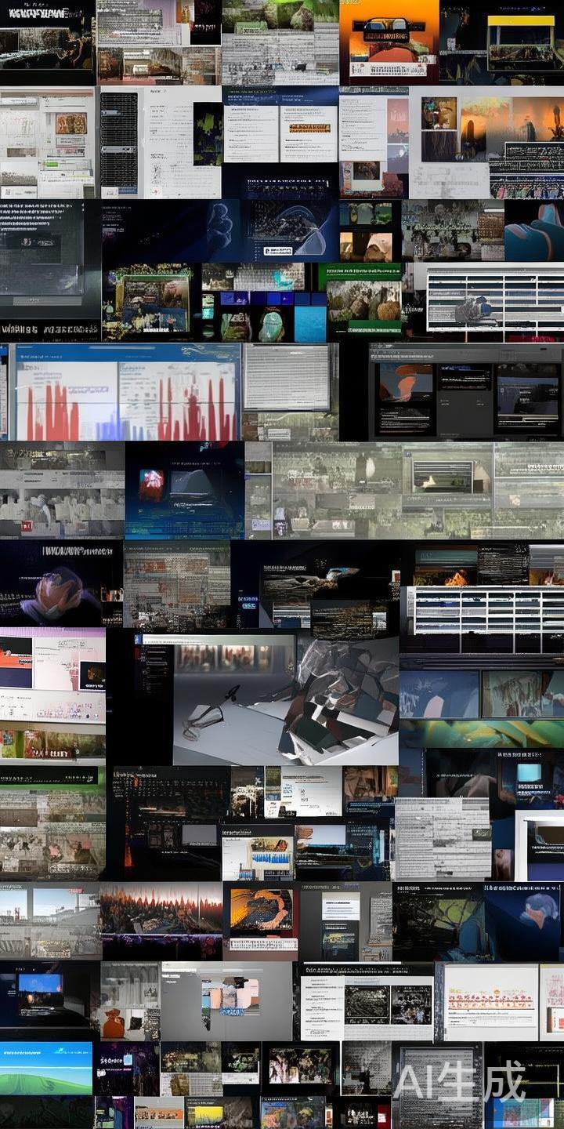Click the solid cyan square tile
Screen dimensions: 564x1129
click(x=310, y=324)
